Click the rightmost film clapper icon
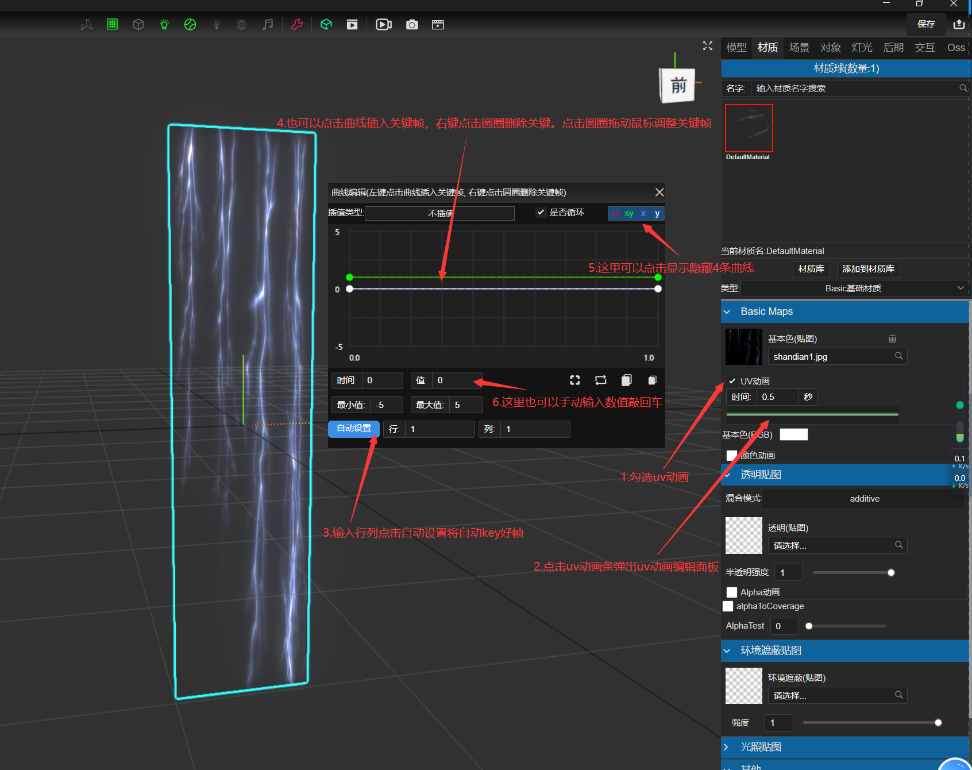Image resolution: width=972 pixels, height=770 pixels. [438, 25]
